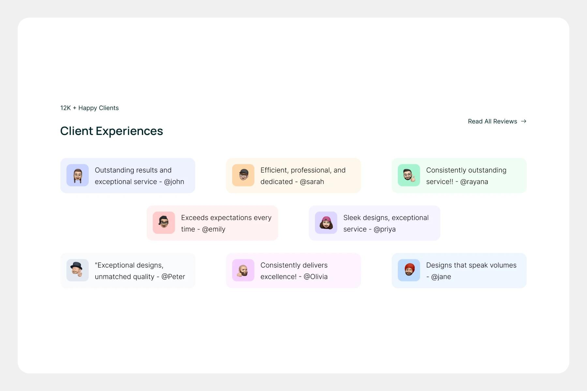Image resolution: width=587 pixels, height=391 pixels.
Task: Open the 'Efficient, professional, and dedicated' review text
Action: [x=303, y=176]
